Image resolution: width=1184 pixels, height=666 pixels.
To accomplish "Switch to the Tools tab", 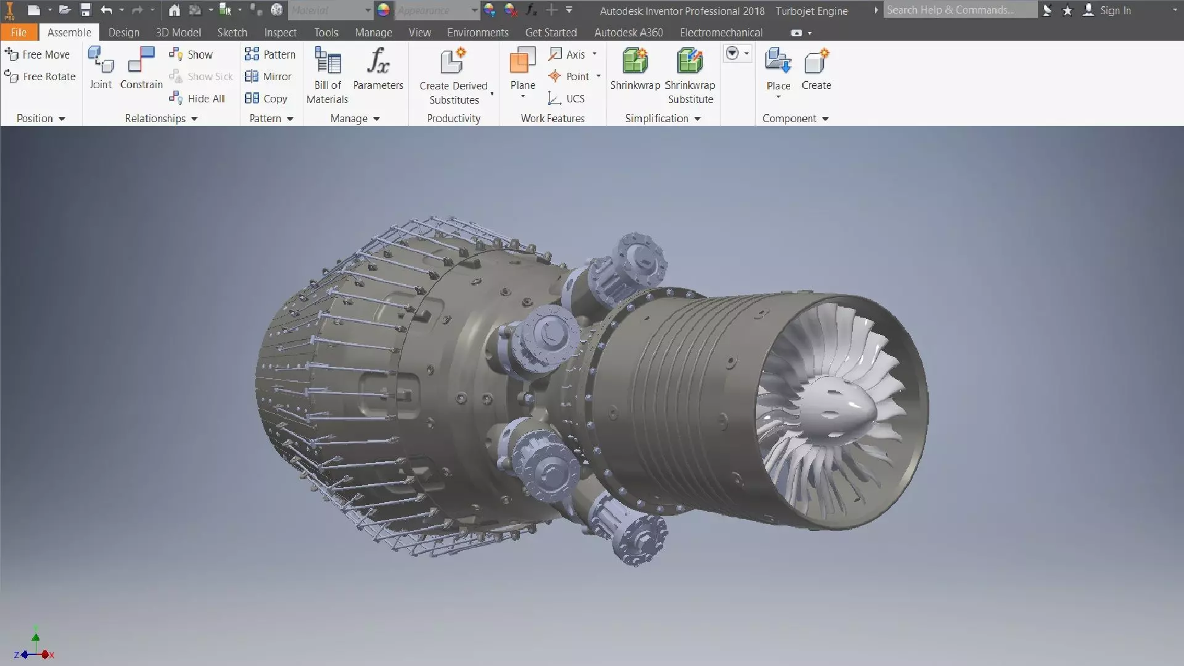I will 326,33.
